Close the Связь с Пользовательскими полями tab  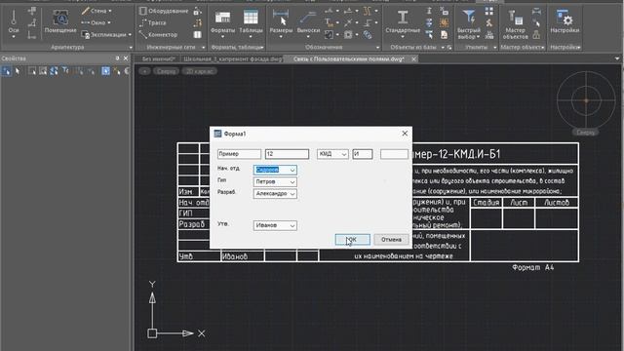tap(413, 58)
